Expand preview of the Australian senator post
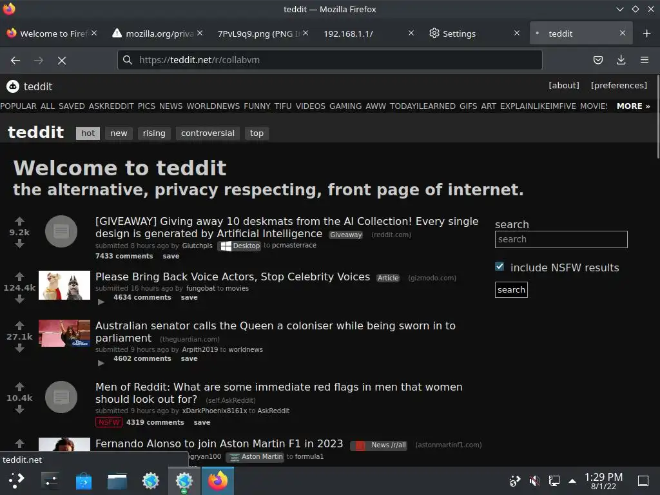 [101, 363]
